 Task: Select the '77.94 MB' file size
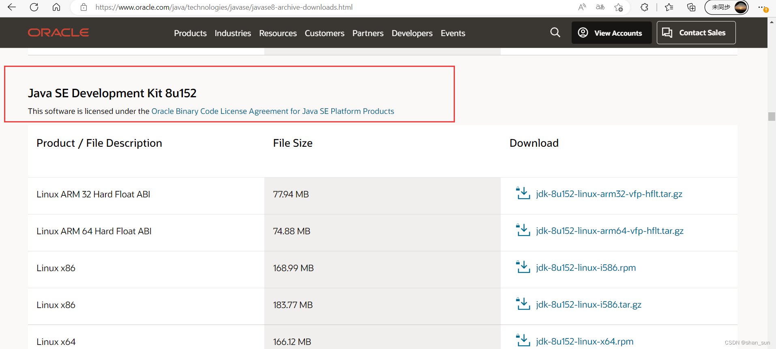point(291,194)
